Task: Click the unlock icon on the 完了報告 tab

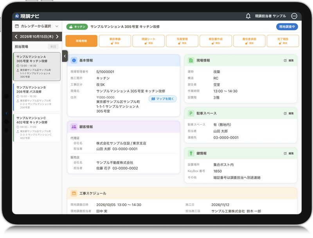Action: 280,43
